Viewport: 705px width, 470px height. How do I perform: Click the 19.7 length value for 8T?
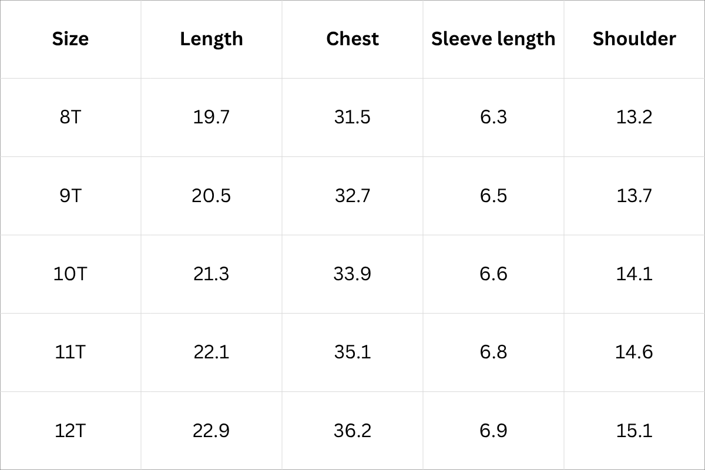(211, 117)
